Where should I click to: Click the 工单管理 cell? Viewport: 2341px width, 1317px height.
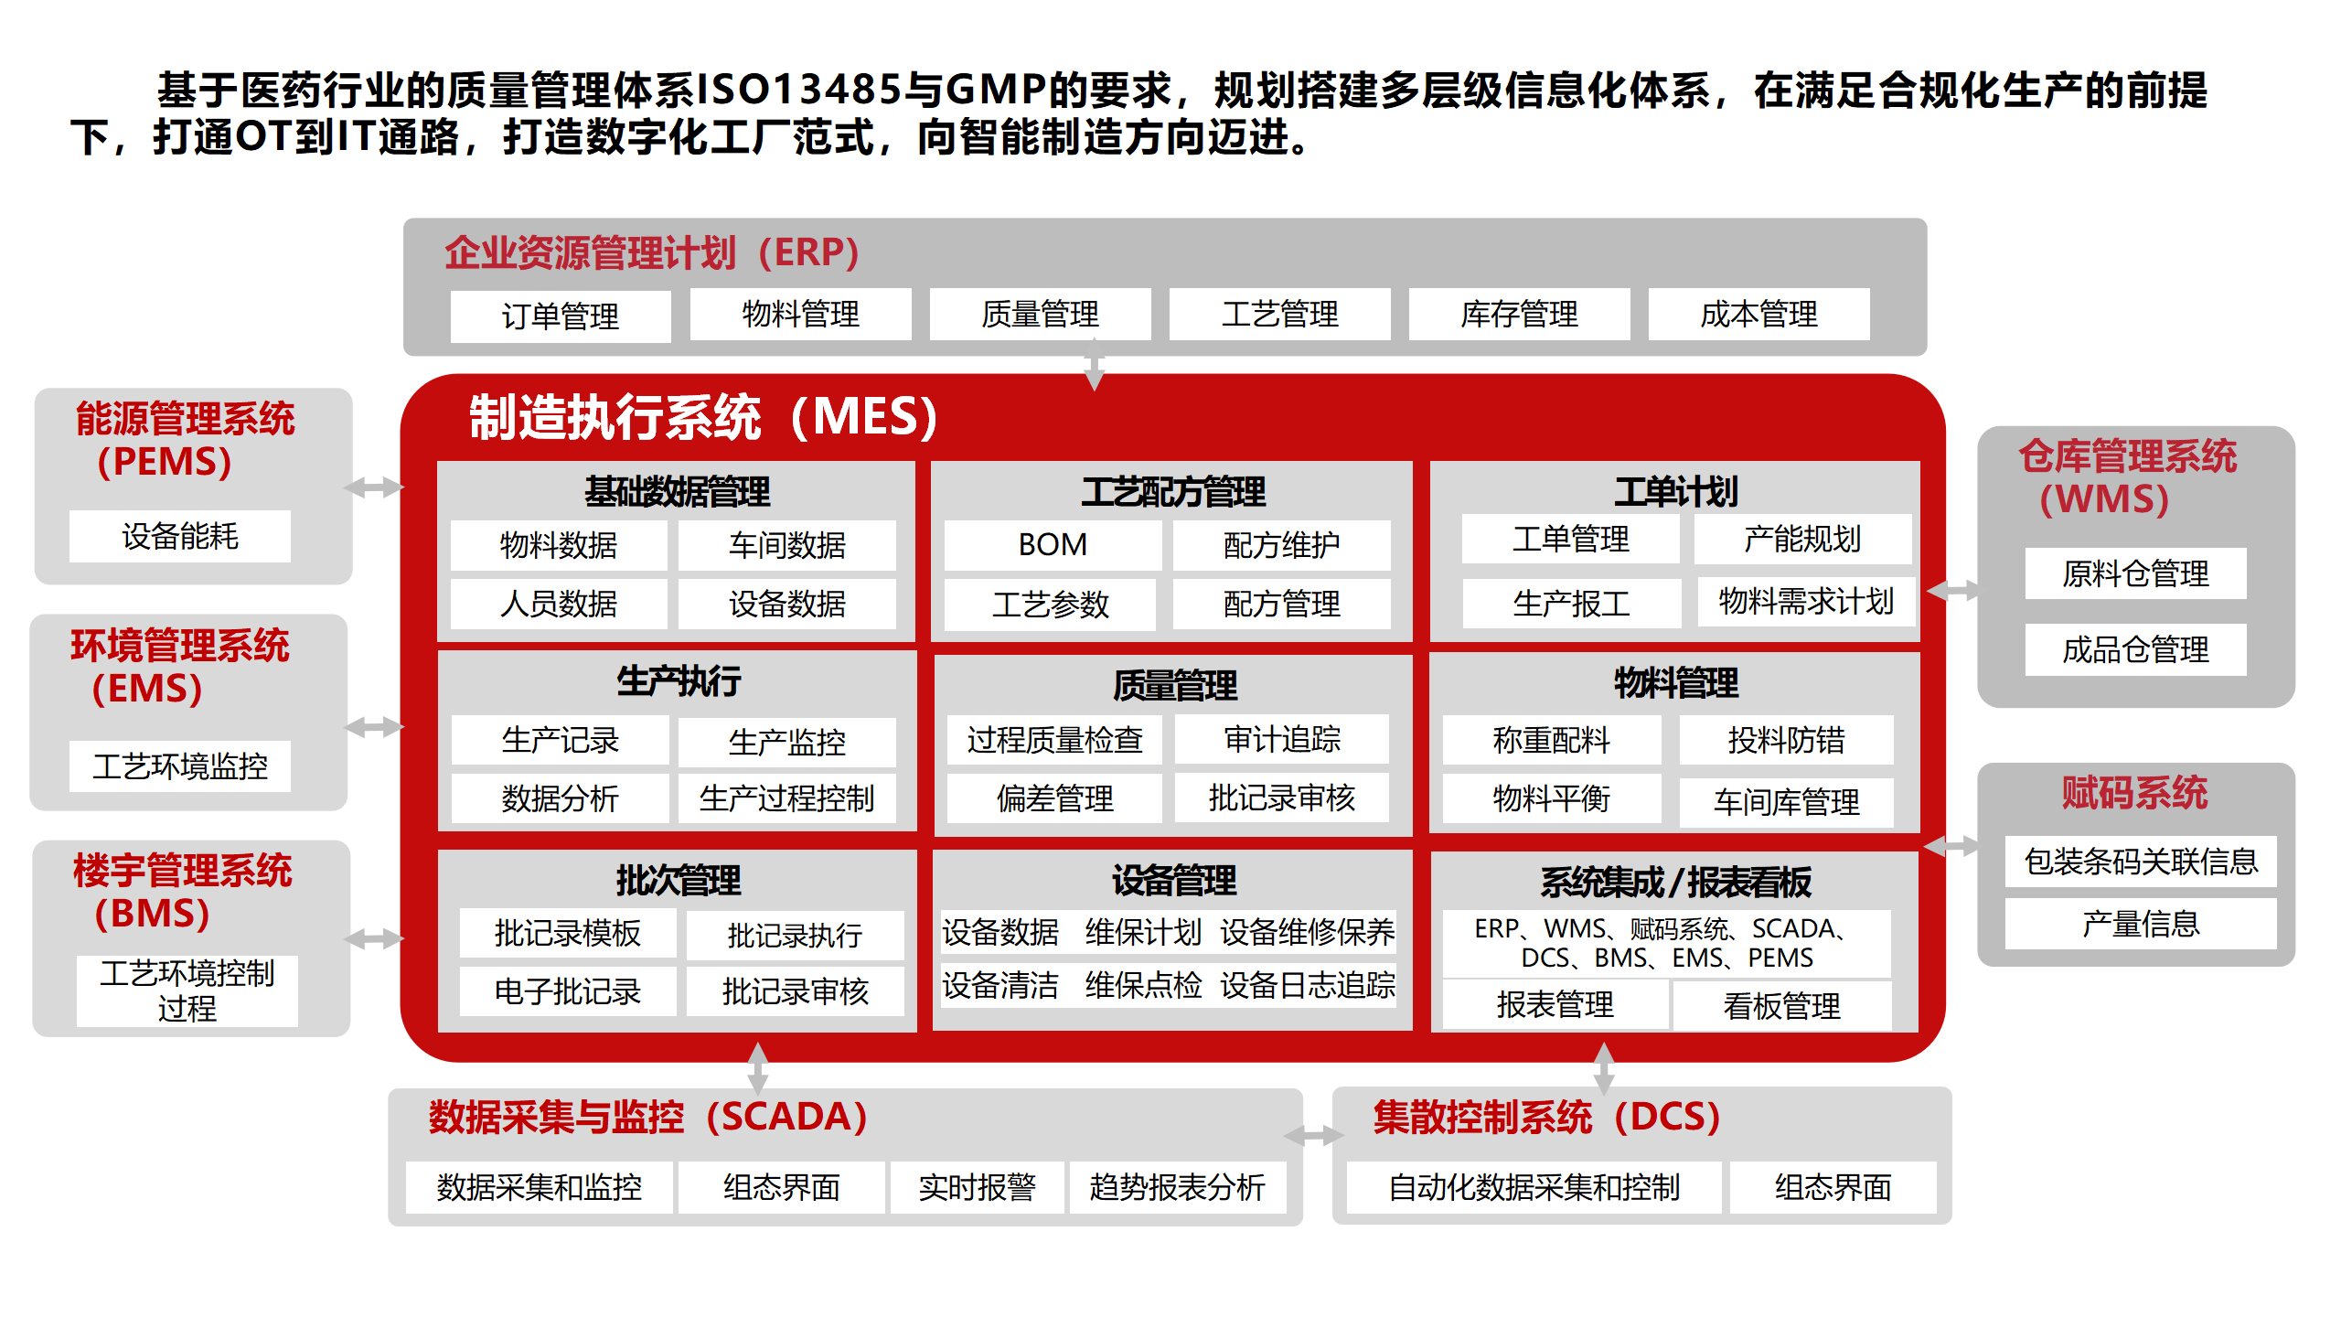pos(1571,539)
